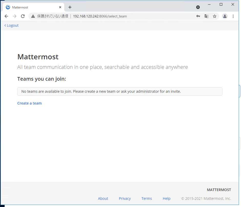Click the browser back arrow

coord(6,16)
